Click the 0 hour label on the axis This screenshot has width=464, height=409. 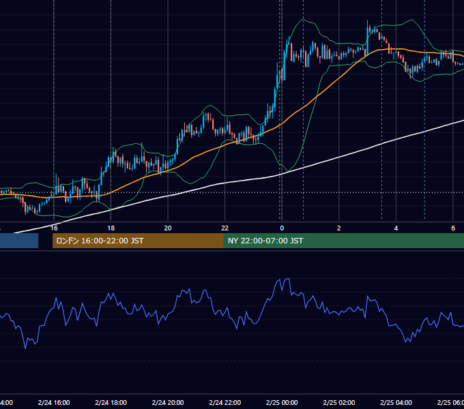tap(282, 228)
